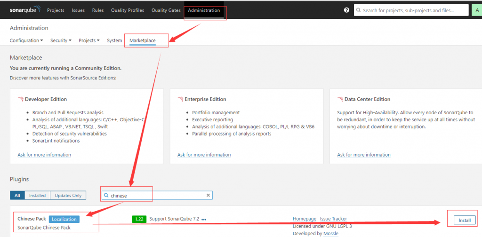Click the Parallel processing of analysis reports bullet
The image size is (482, 237).
[232, 134]
